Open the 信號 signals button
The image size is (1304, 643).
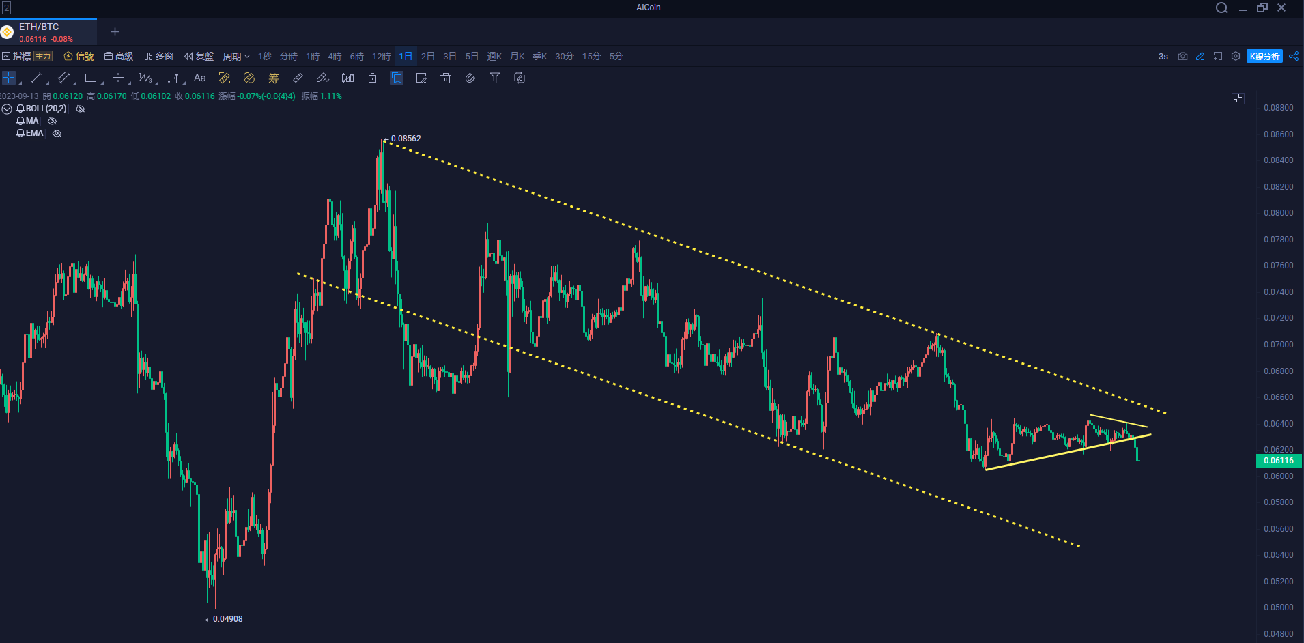79,56
